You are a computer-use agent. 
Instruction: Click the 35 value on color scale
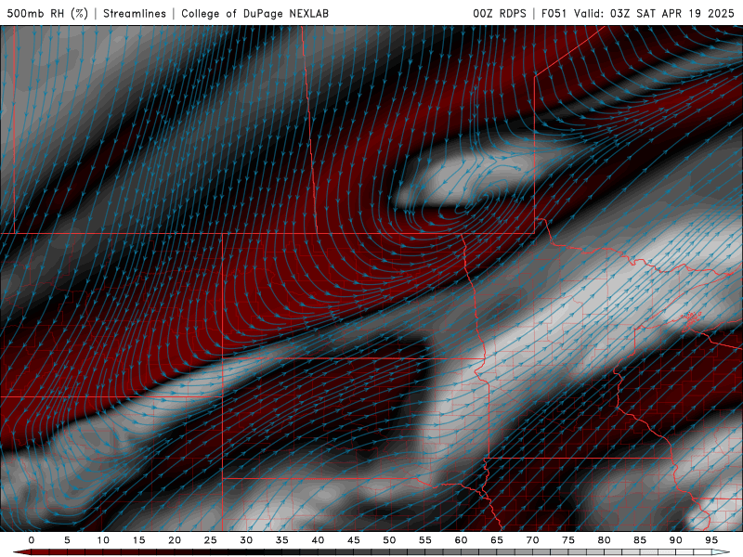(x=282, y=540)
